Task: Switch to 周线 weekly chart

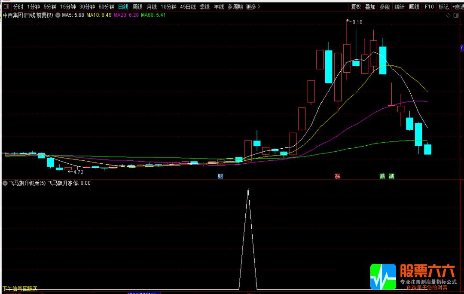Action: [x=137, y=6]
